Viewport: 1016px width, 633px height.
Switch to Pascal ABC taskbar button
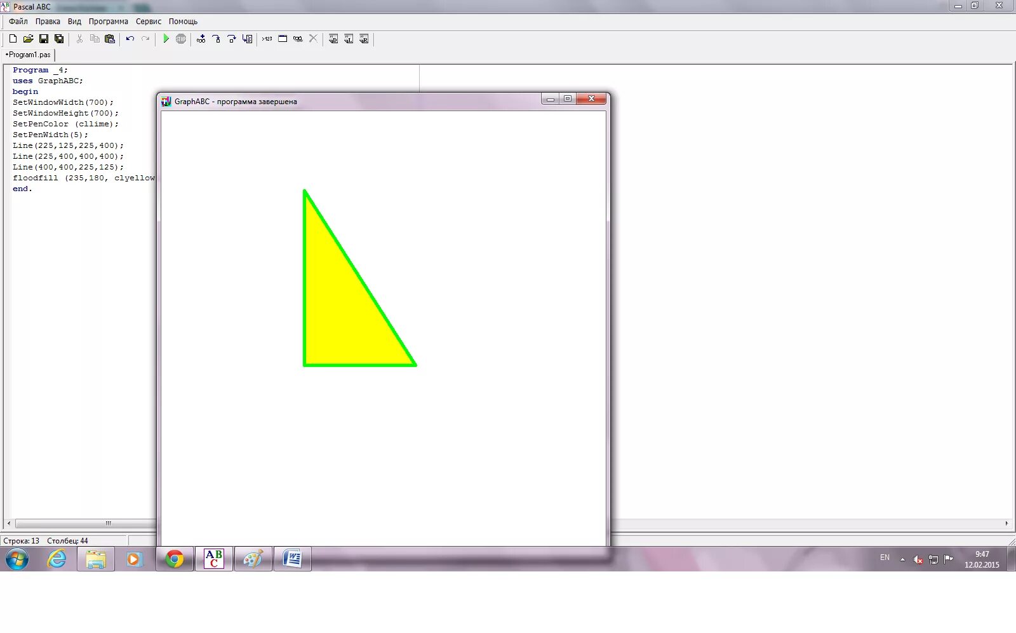coord(214,559)
